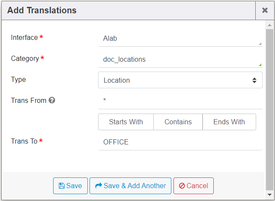
Task: Click the help icon beside Trans From
Action: tap(52, 101)
